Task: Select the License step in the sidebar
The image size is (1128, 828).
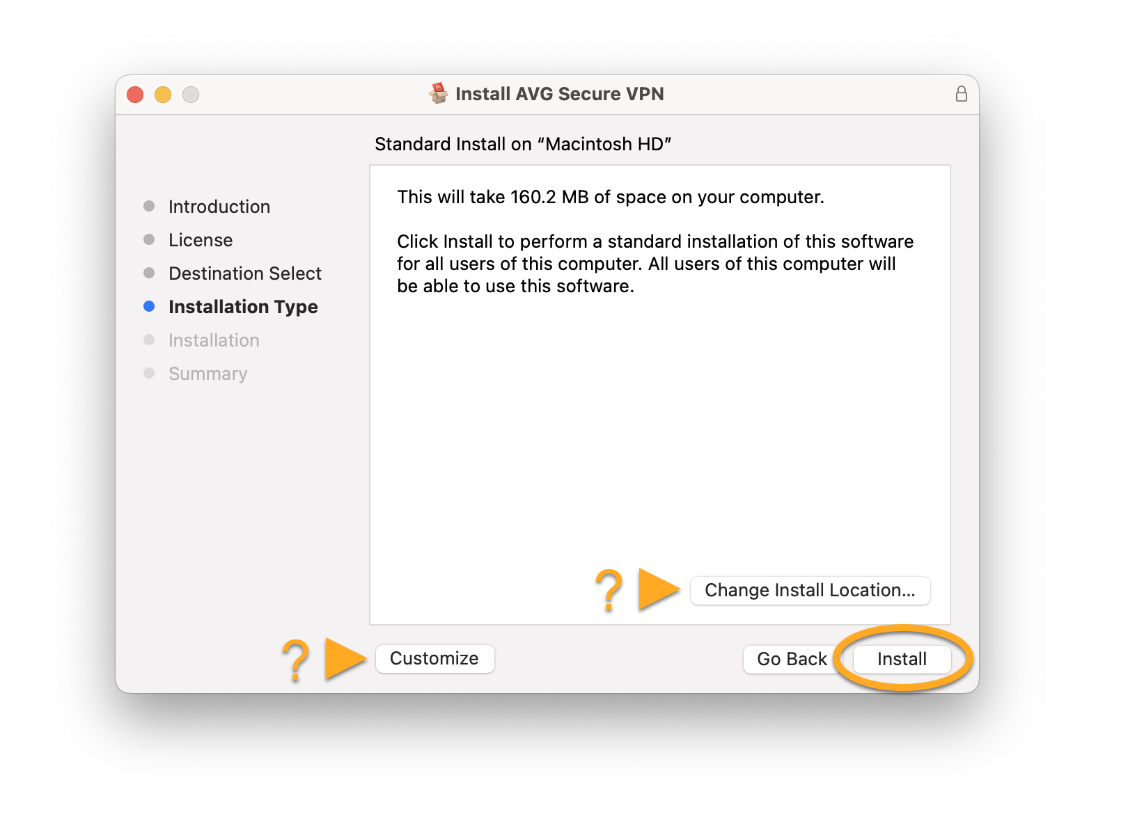Action: coord(201,240)
